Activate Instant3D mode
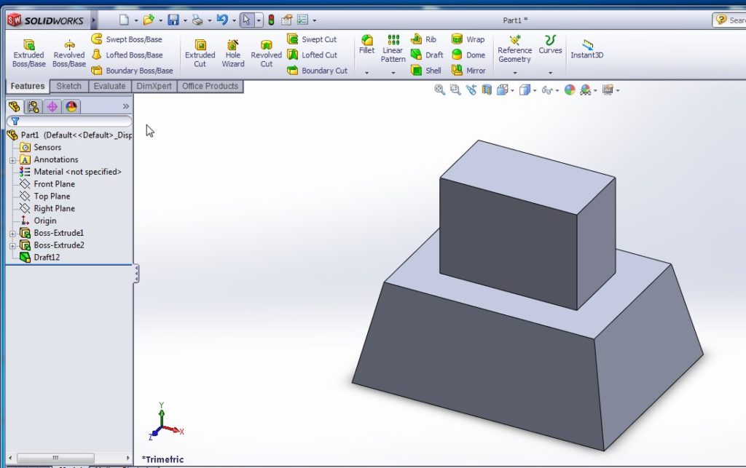 [587, 50]
